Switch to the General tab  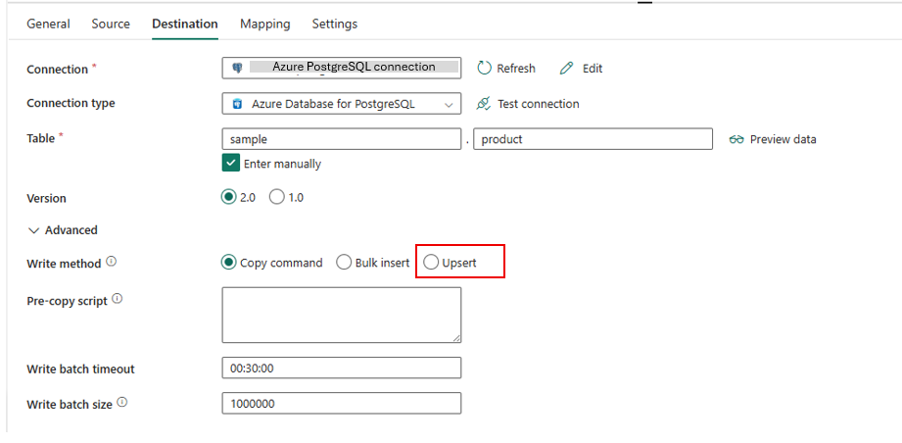point(48,24)
